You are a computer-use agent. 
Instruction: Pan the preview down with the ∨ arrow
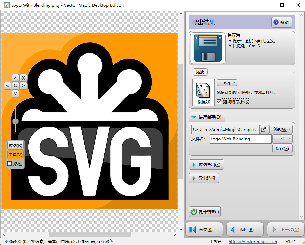(15, 94)
